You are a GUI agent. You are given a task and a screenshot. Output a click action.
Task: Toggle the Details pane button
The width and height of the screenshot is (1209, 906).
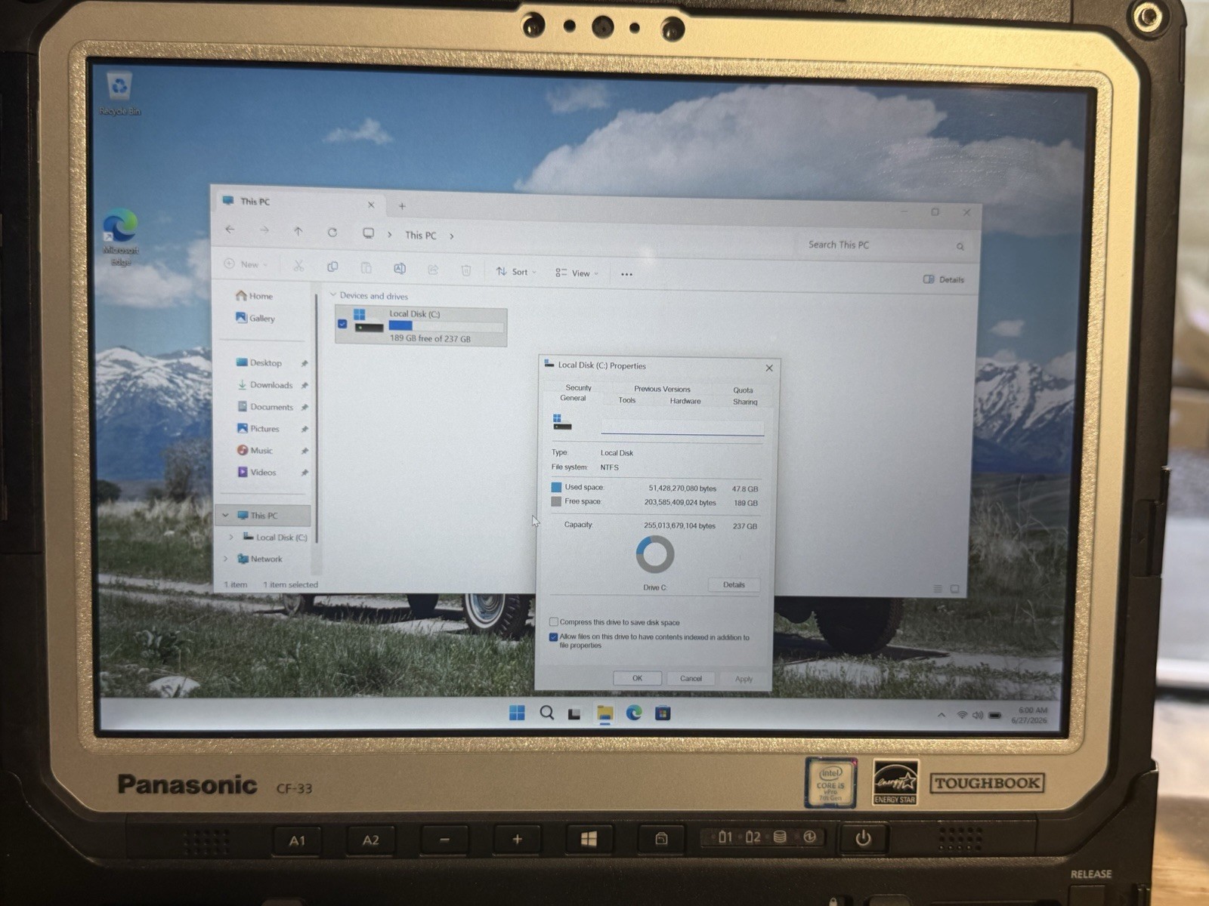click(944, 279)
